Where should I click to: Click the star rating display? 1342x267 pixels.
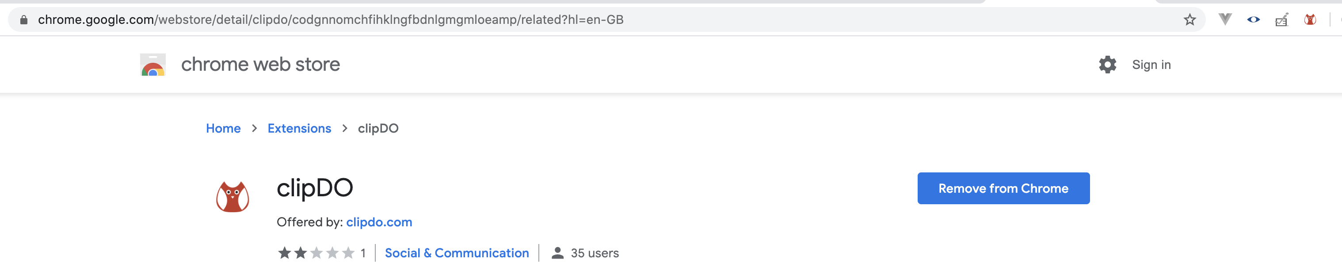pos(316,253)
